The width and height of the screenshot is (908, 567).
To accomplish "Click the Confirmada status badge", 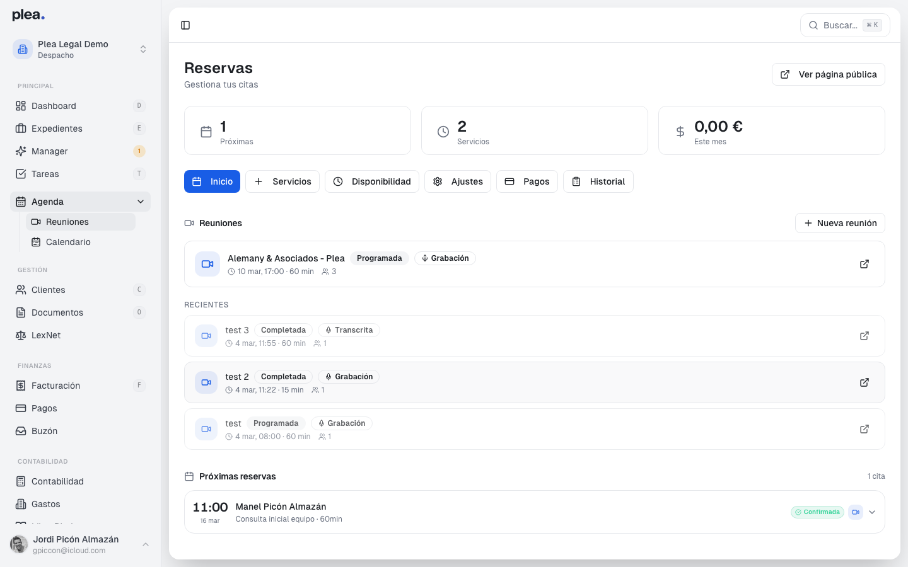I will 817,512.
